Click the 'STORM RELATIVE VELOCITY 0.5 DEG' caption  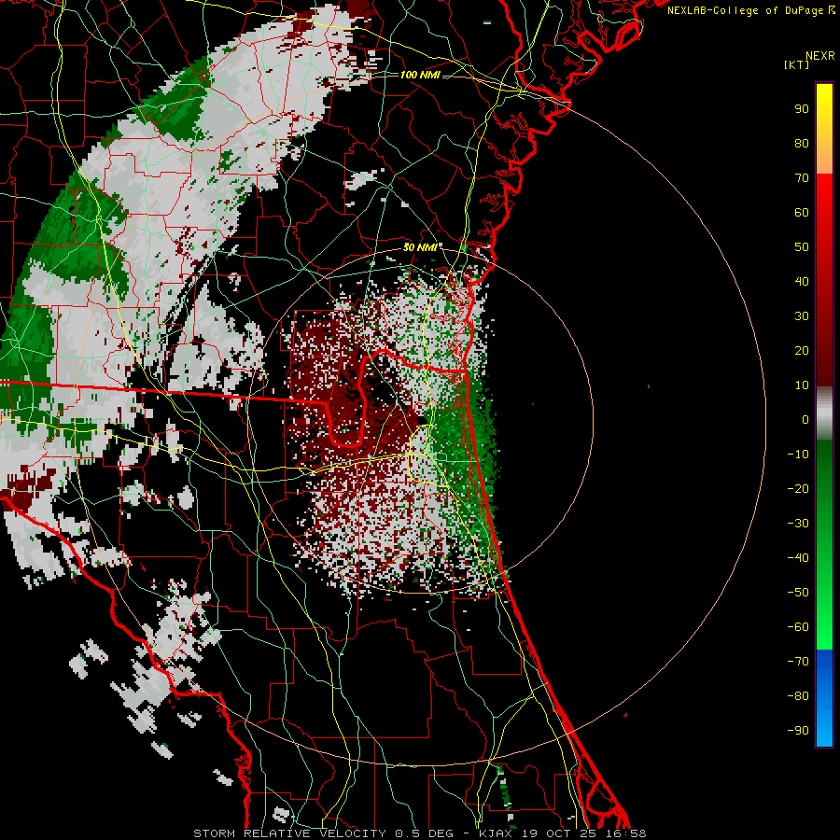tap(323, 833)
